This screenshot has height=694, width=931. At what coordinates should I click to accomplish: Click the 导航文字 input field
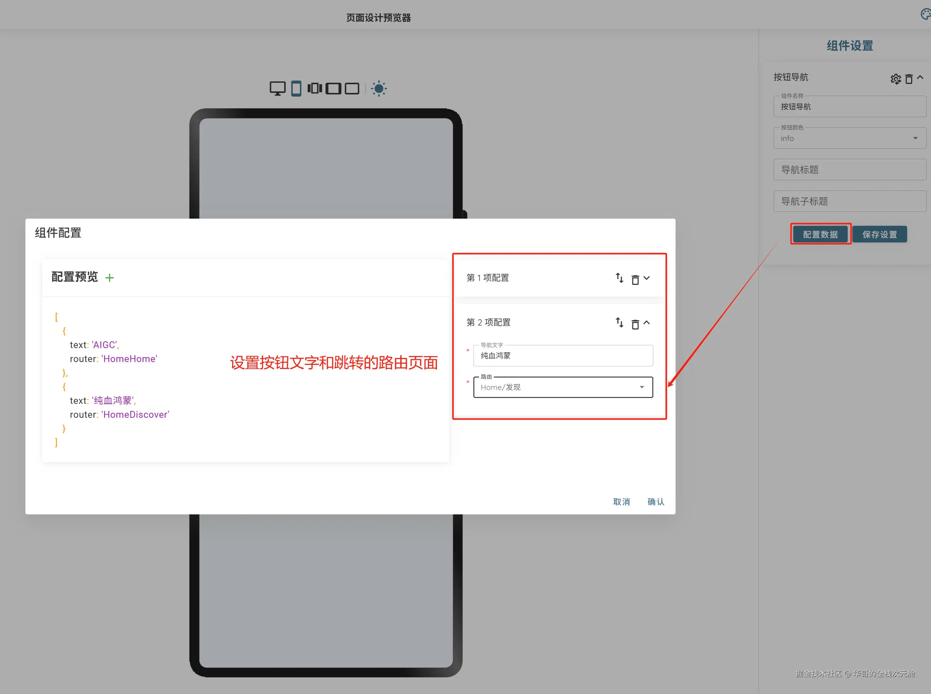point(563,356)
